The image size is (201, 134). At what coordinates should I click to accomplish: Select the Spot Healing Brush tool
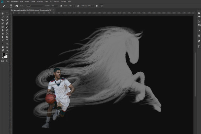(3, 23)
